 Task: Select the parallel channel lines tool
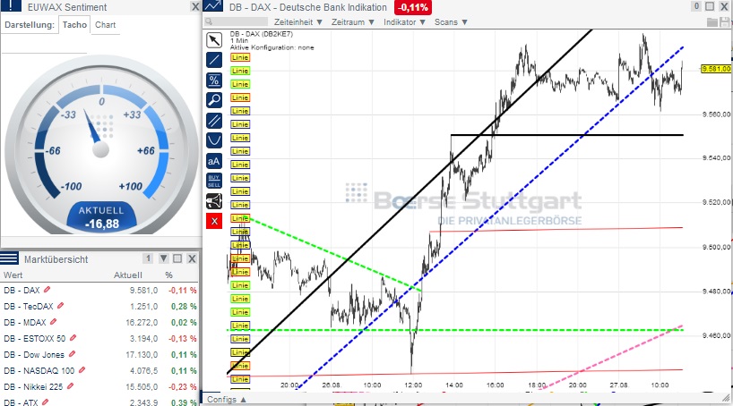(x=214, y=120)
